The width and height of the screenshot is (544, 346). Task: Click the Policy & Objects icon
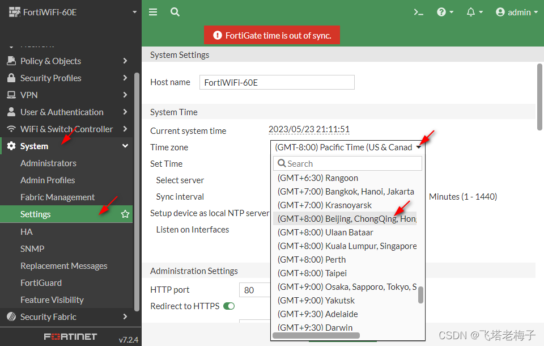tap(11, 61)
